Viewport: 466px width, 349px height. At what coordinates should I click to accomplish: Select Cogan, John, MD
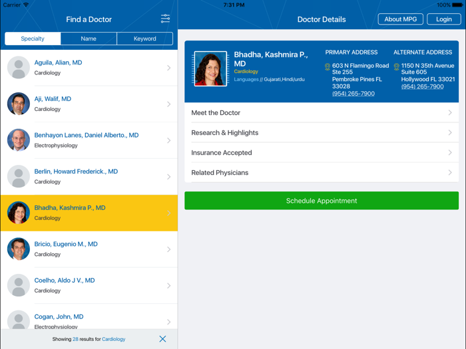tap(59, 316)
